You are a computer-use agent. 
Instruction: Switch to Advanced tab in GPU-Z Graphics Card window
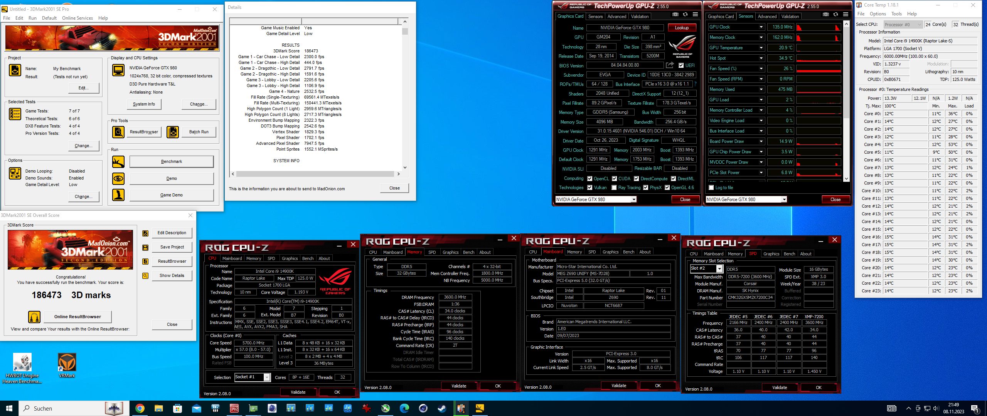[617, 17]
